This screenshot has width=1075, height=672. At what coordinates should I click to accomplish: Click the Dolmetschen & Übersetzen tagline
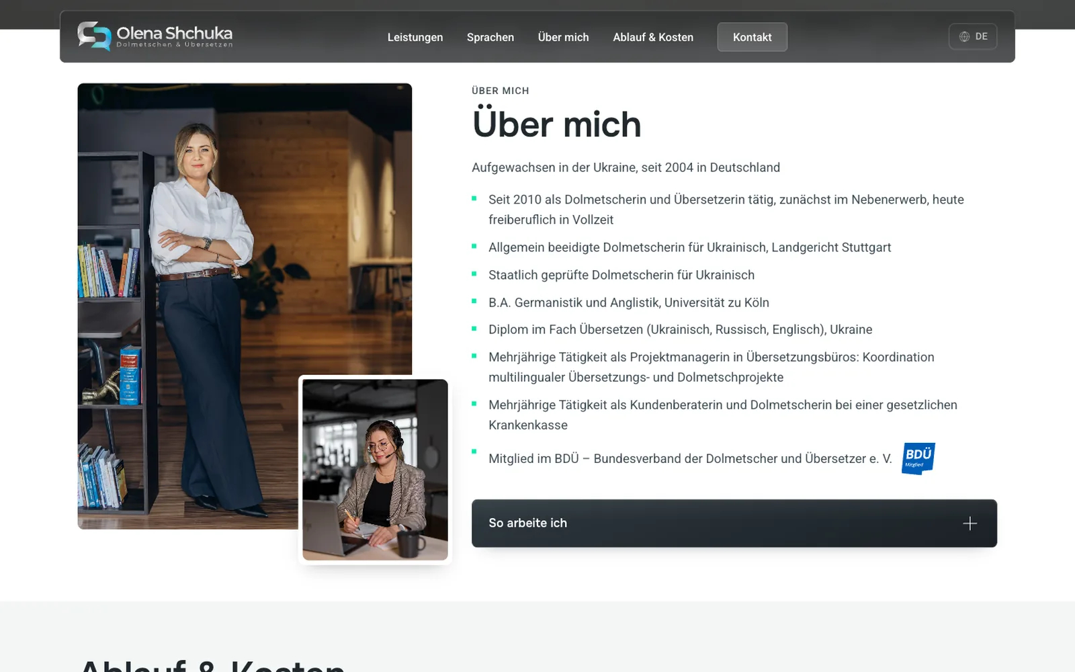pyautogui.click(x=175, y=45)
